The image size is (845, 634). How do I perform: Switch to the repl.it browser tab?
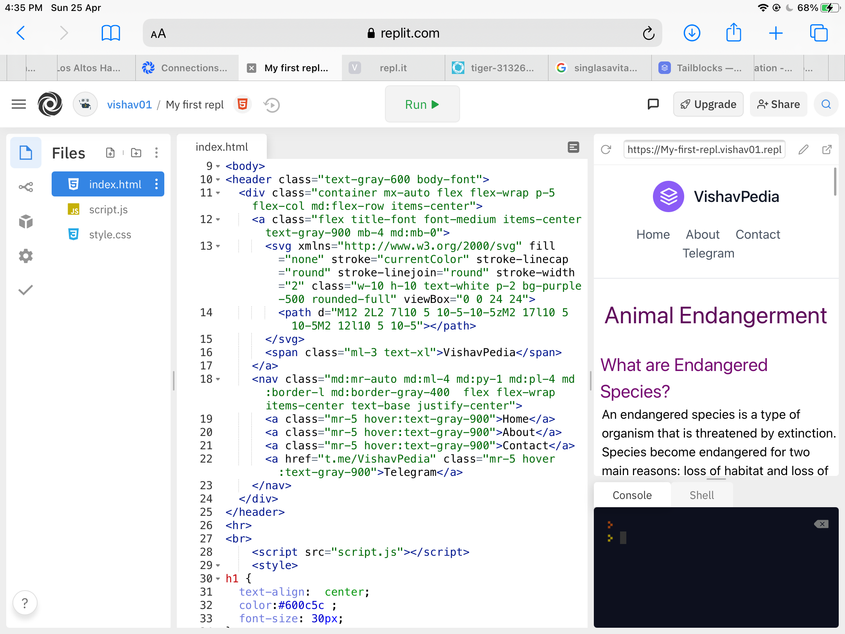392,68
